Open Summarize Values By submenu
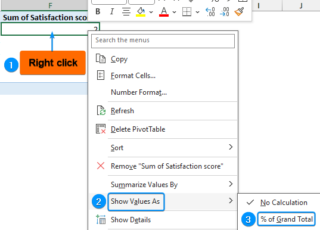320x230 pixels. tap(163, 185)
